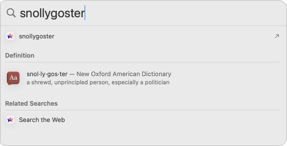Open the red Dictionary app icon
Screen dimensions: 287x146
(x=13, y=78)
